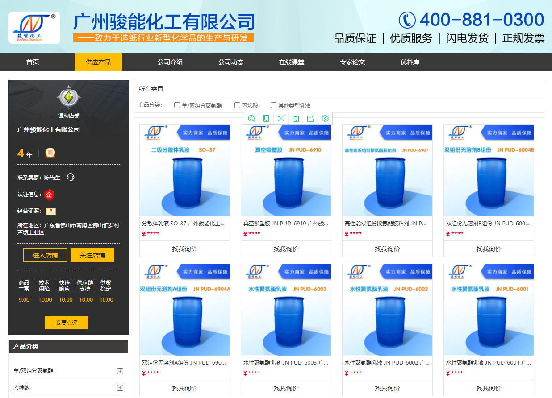Viewport: 552px width, 398px height.
Task: Click the floppy disk save icon
Action: click(296, 118)
